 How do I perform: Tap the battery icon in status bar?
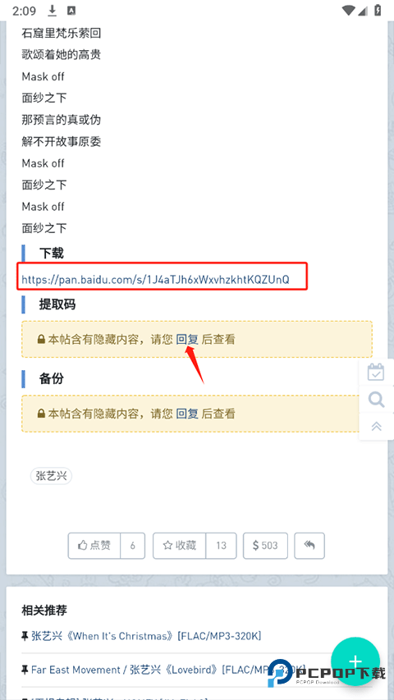(x=378, y=11)
